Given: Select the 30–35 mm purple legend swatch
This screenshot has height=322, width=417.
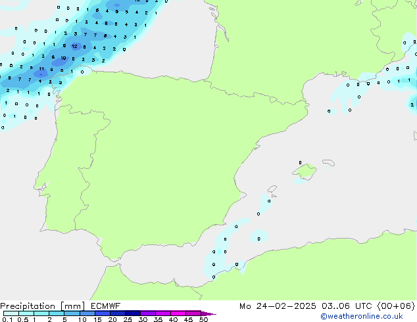Looking at the screenshot, I should 147,313.
